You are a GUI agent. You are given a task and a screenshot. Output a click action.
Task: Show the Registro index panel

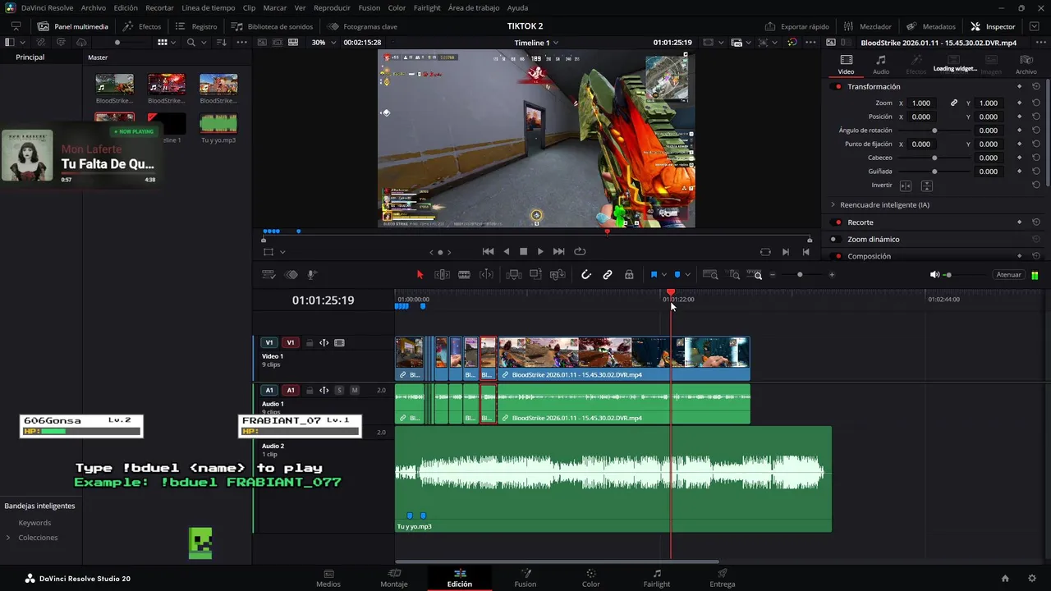(x=196, y=26)
